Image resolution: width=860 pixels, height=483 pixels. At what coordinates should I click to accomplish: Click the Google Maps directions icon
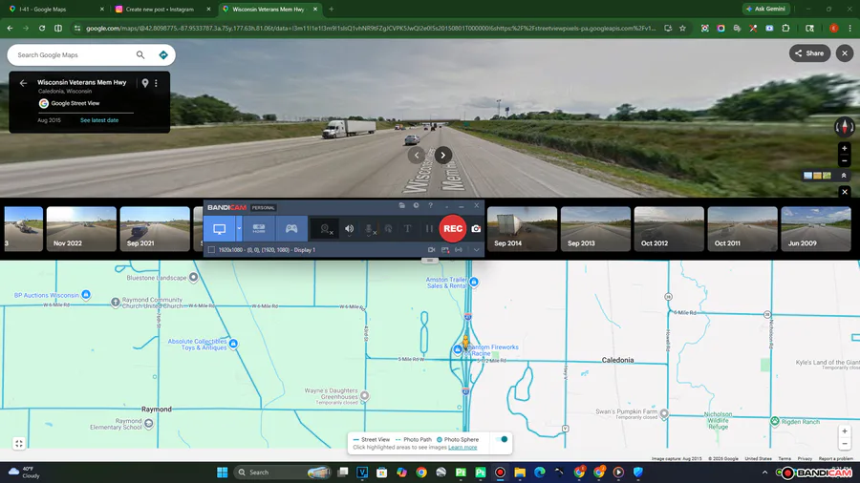[162, 54]
